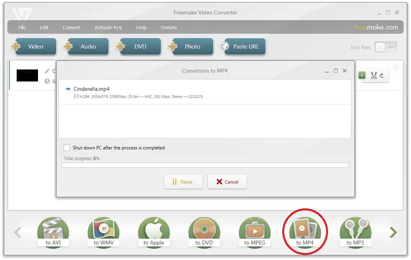Click the Freemake logo in title bar
This screenshot has width=411, height=260.
pos(22,14)
